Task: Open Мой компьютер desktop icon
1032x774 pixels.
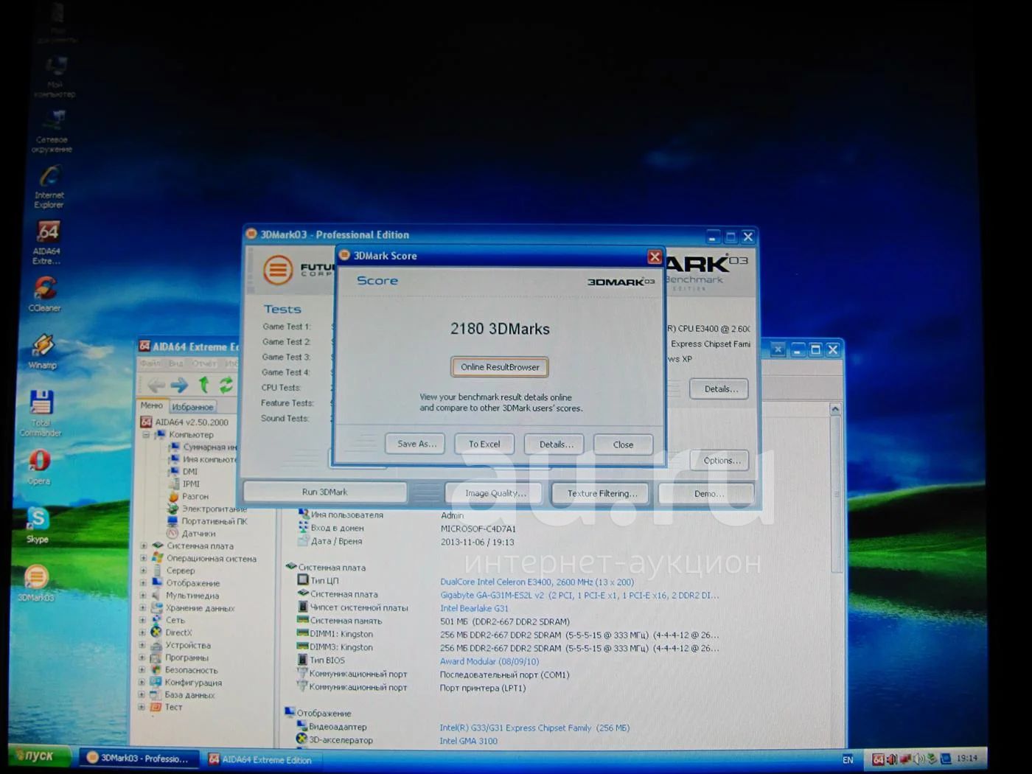Action: [x=56, y=77]
